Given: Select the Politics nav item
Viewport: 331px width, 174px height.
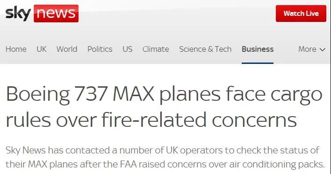Looking at the screenshot, I should coord(100,49).
